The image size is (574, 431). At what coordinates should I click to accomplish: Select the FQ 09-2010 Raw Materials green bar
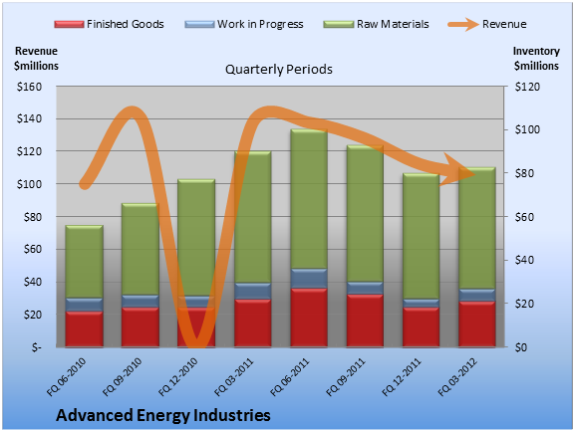(141, 249)
